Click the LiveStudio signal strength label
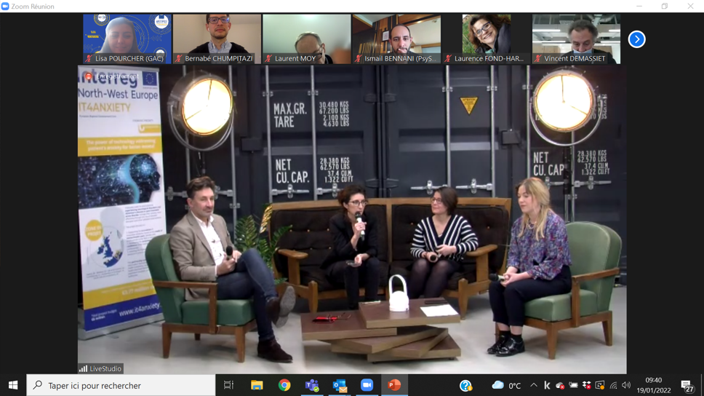 pyautogui.click(x=101, y=369)
